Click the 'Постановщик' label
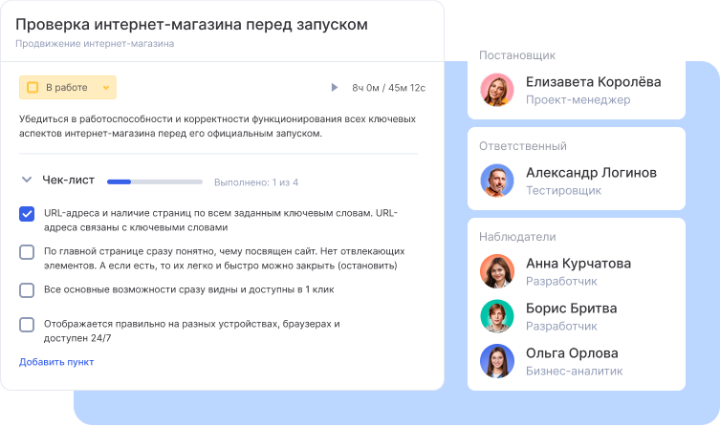720x426 pixels. click(x=517, y=55)
